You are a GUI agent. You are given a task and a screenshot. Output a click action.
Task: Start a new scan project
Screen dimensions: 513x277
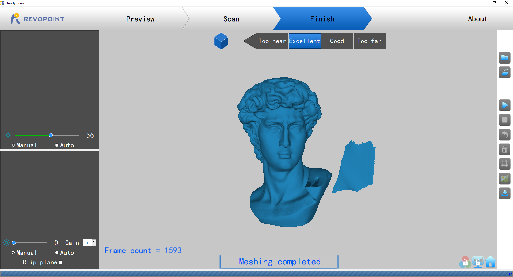point(505,58)
